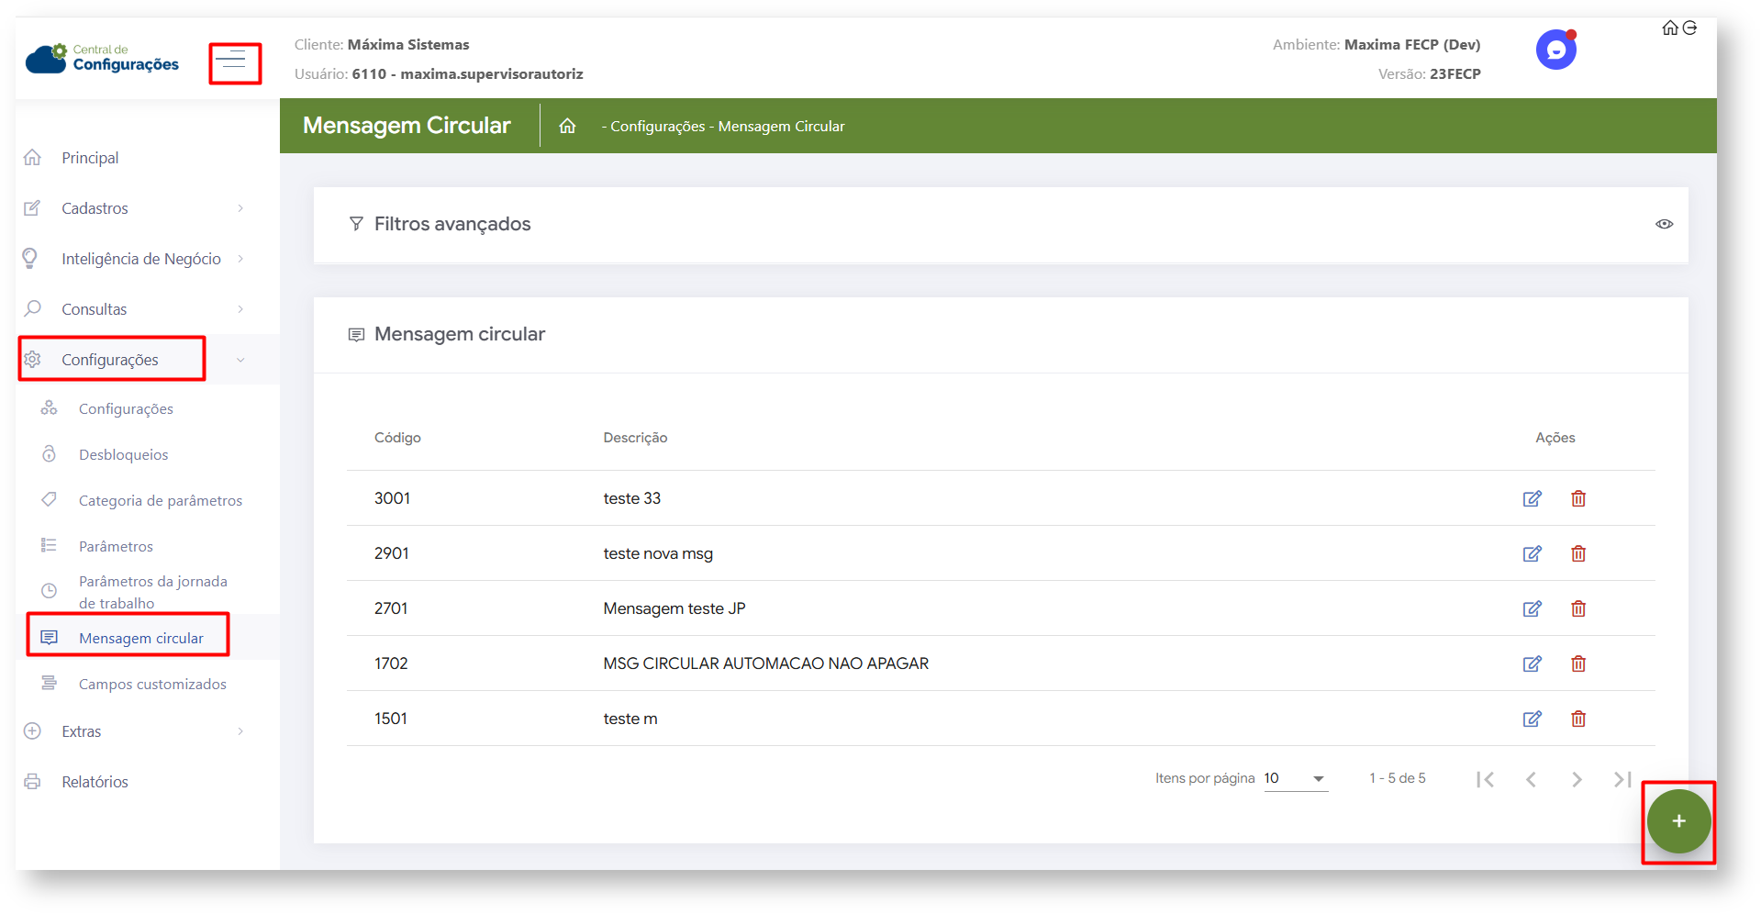Image resolution: width=1761 pixels, height=914 pixels.
Task: Click the home icon in breadcrumb
Action: (x=567, y=126)
